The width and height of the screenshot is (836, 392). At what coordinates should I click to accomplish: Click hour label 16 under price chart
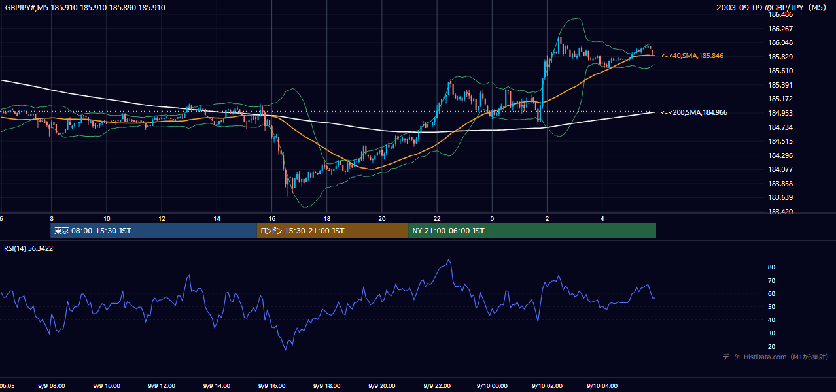click(x=272, y=218)
